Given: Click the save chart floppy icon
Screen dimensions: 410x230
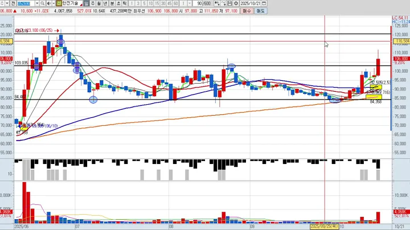Looking at the screenshot, I should click(x=229, y=3).
